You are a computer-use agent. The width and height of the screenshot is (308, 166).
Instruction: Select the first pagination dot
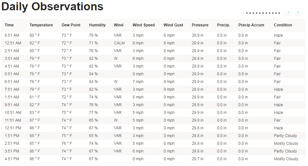(x=247, y=13)
